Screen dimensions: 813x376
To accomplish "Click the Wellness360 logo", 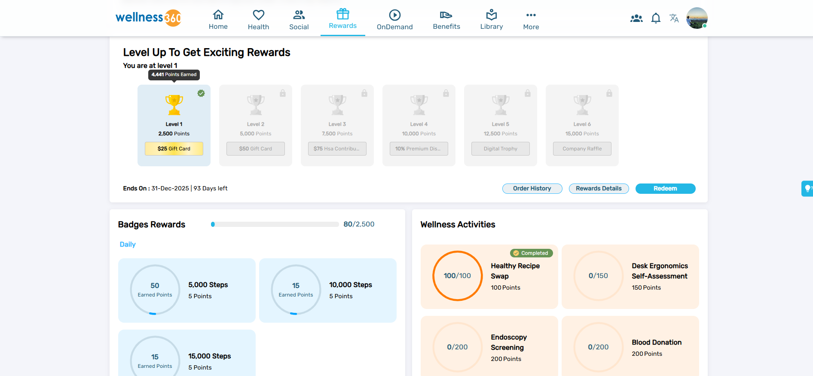I will pos(149,18).
